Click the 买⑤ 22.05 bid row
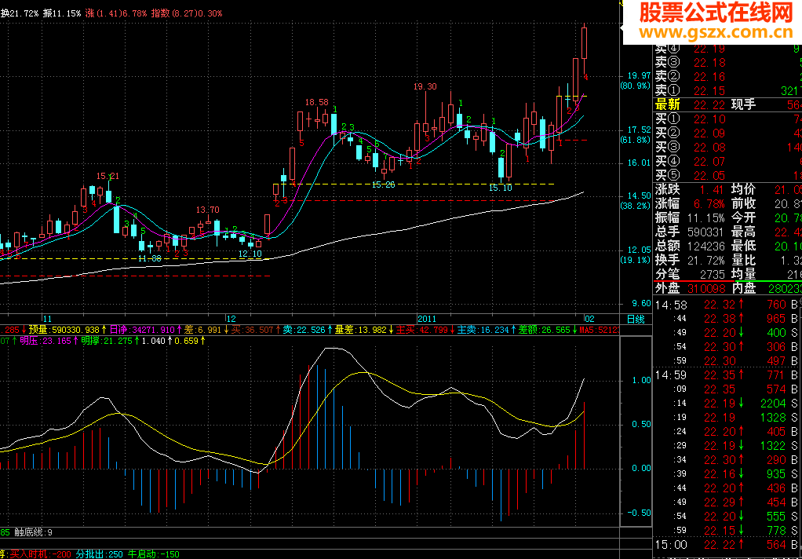The height and width of the screenshot is (559, 802). (727, 176)
